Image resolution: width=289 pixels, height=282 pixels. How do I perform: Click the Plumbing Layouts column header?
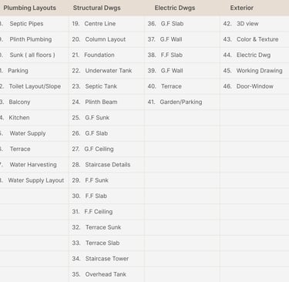coord(29,8)
